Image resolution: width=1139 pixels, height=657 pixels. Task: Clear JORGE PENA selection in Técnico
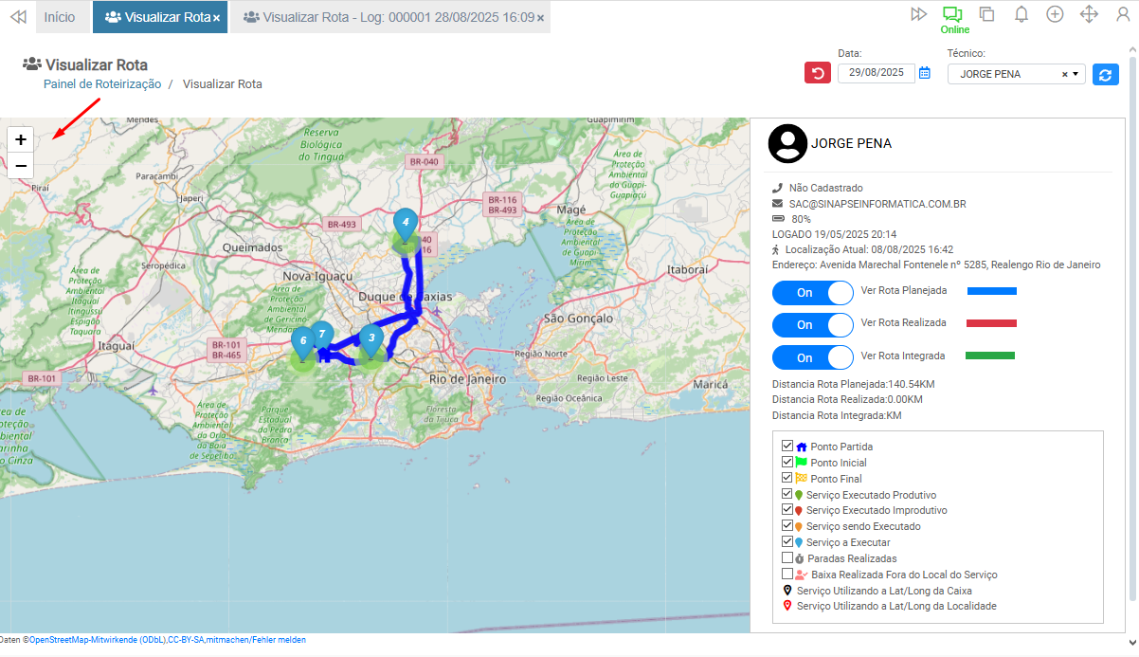(x=1064, y=74)
